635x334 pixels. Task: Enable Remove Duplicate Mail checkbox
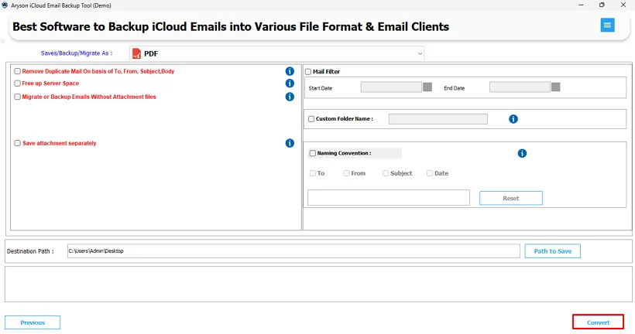click(x=17, y=71)
